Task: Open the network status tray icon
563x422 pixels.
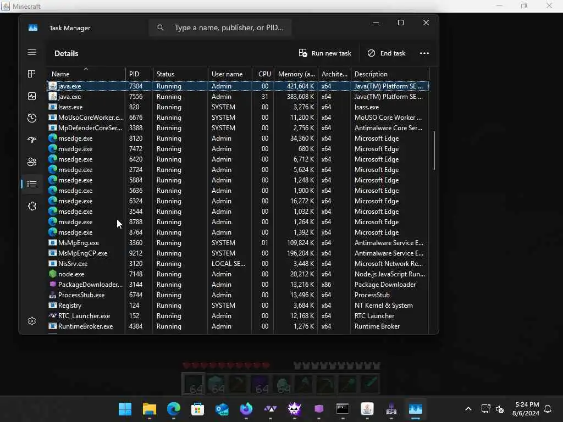Action: click(485, 409)
